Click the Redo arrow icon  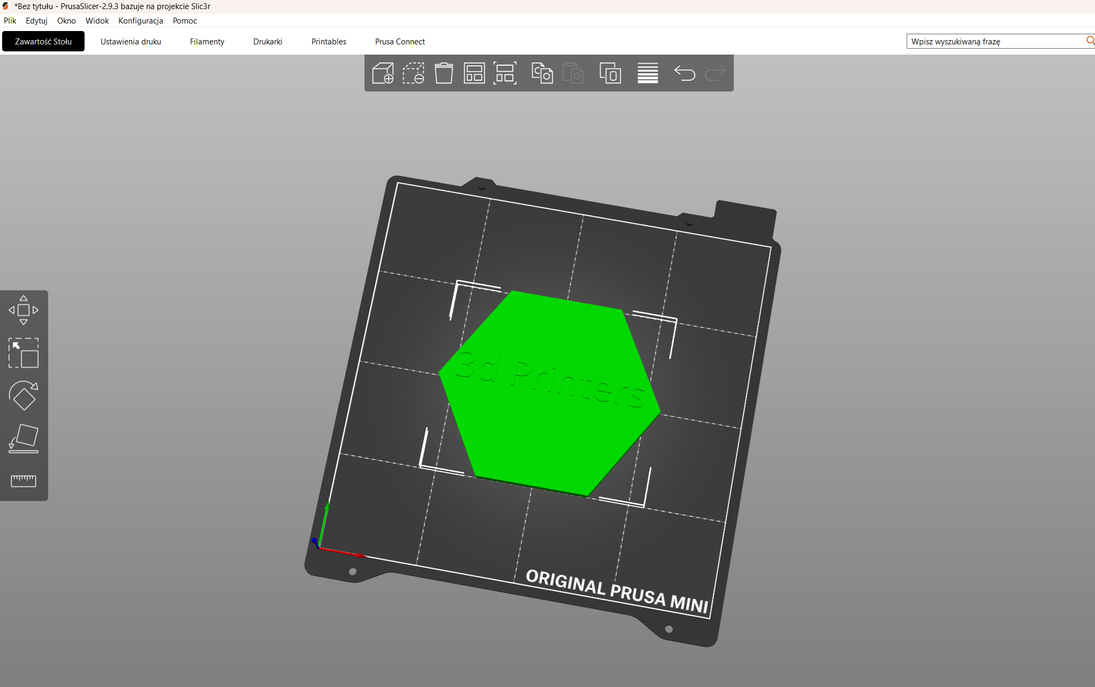pyautogui.click(x=715, y=73)
